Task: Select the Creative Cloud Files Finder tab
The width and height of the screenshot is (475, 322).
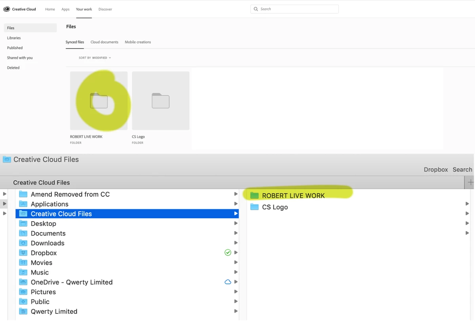Action: click(x=42, y=182)
